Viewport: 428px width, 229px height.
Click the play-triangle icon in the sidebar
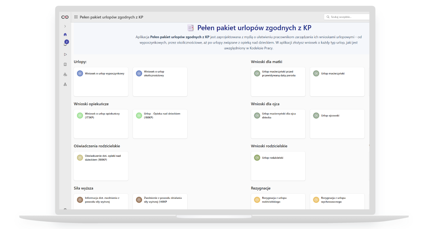(x=65, y=54)
